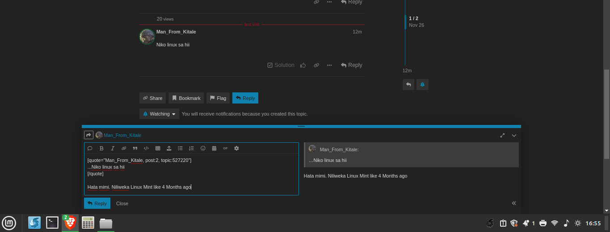Bookmark this topic
610x232 pixels.
(x=186, y=98)
